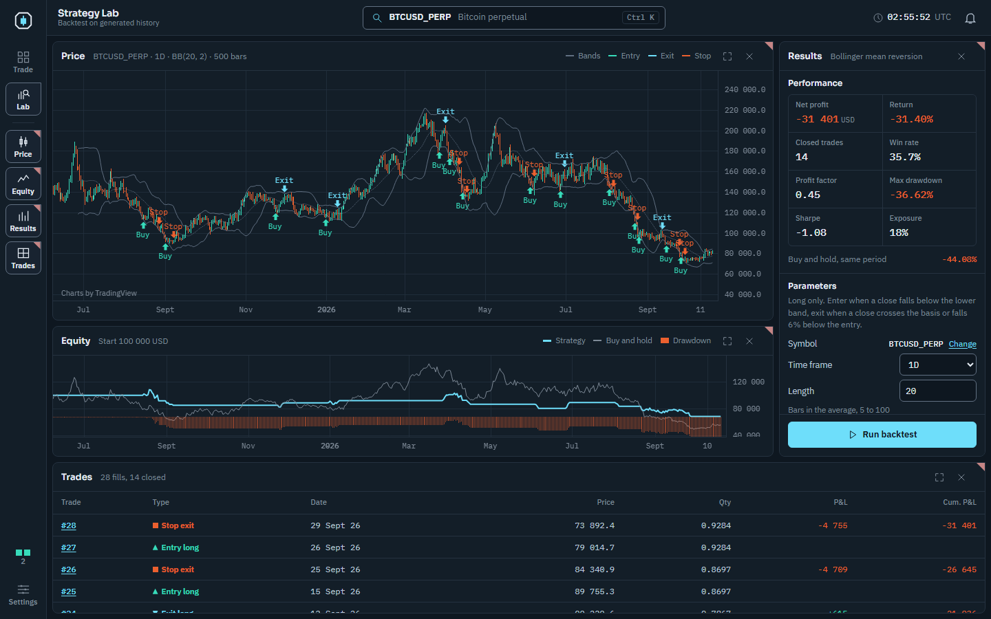This screenshot has width=991, height=619.
Task: Click the layout indicator icon above Settings
Action: pos(23,556)
